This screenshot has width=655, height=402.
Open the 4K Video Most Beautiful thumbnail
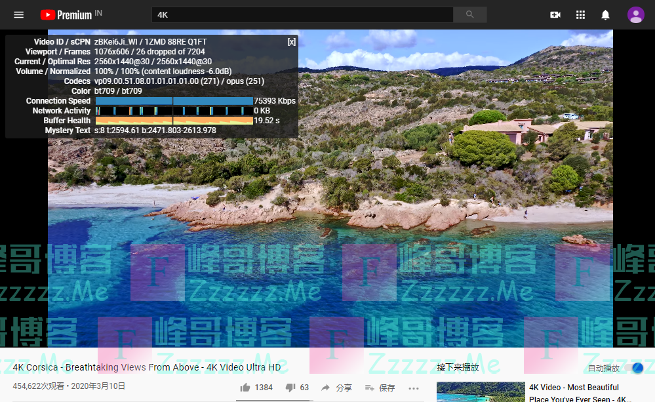pyautogui.click(x=481, y=392)
